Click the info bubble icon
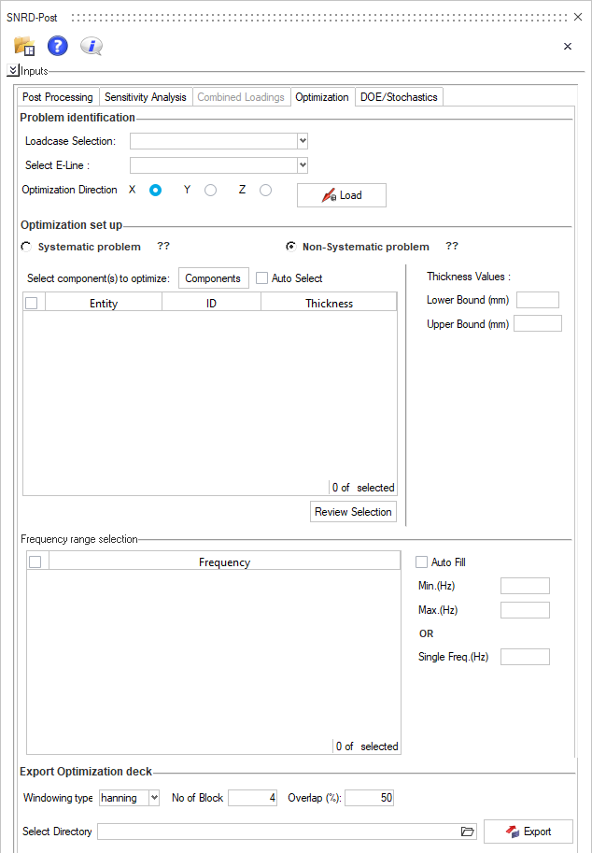592x853 pixels. click(x=91, y=47)
